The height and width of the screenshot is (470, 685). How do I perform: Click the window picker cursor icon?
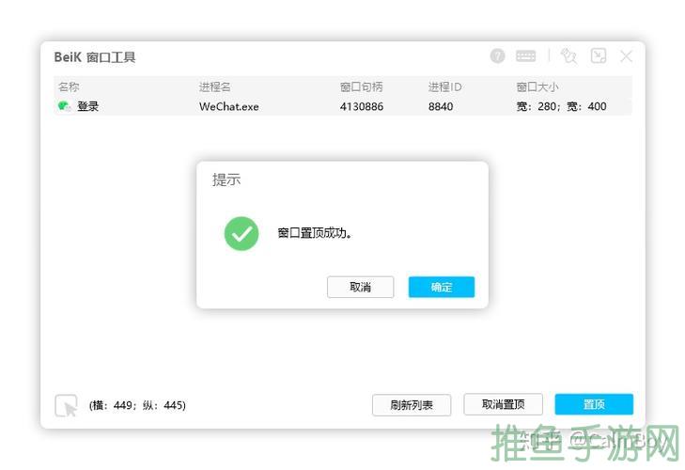coord(66,405)
